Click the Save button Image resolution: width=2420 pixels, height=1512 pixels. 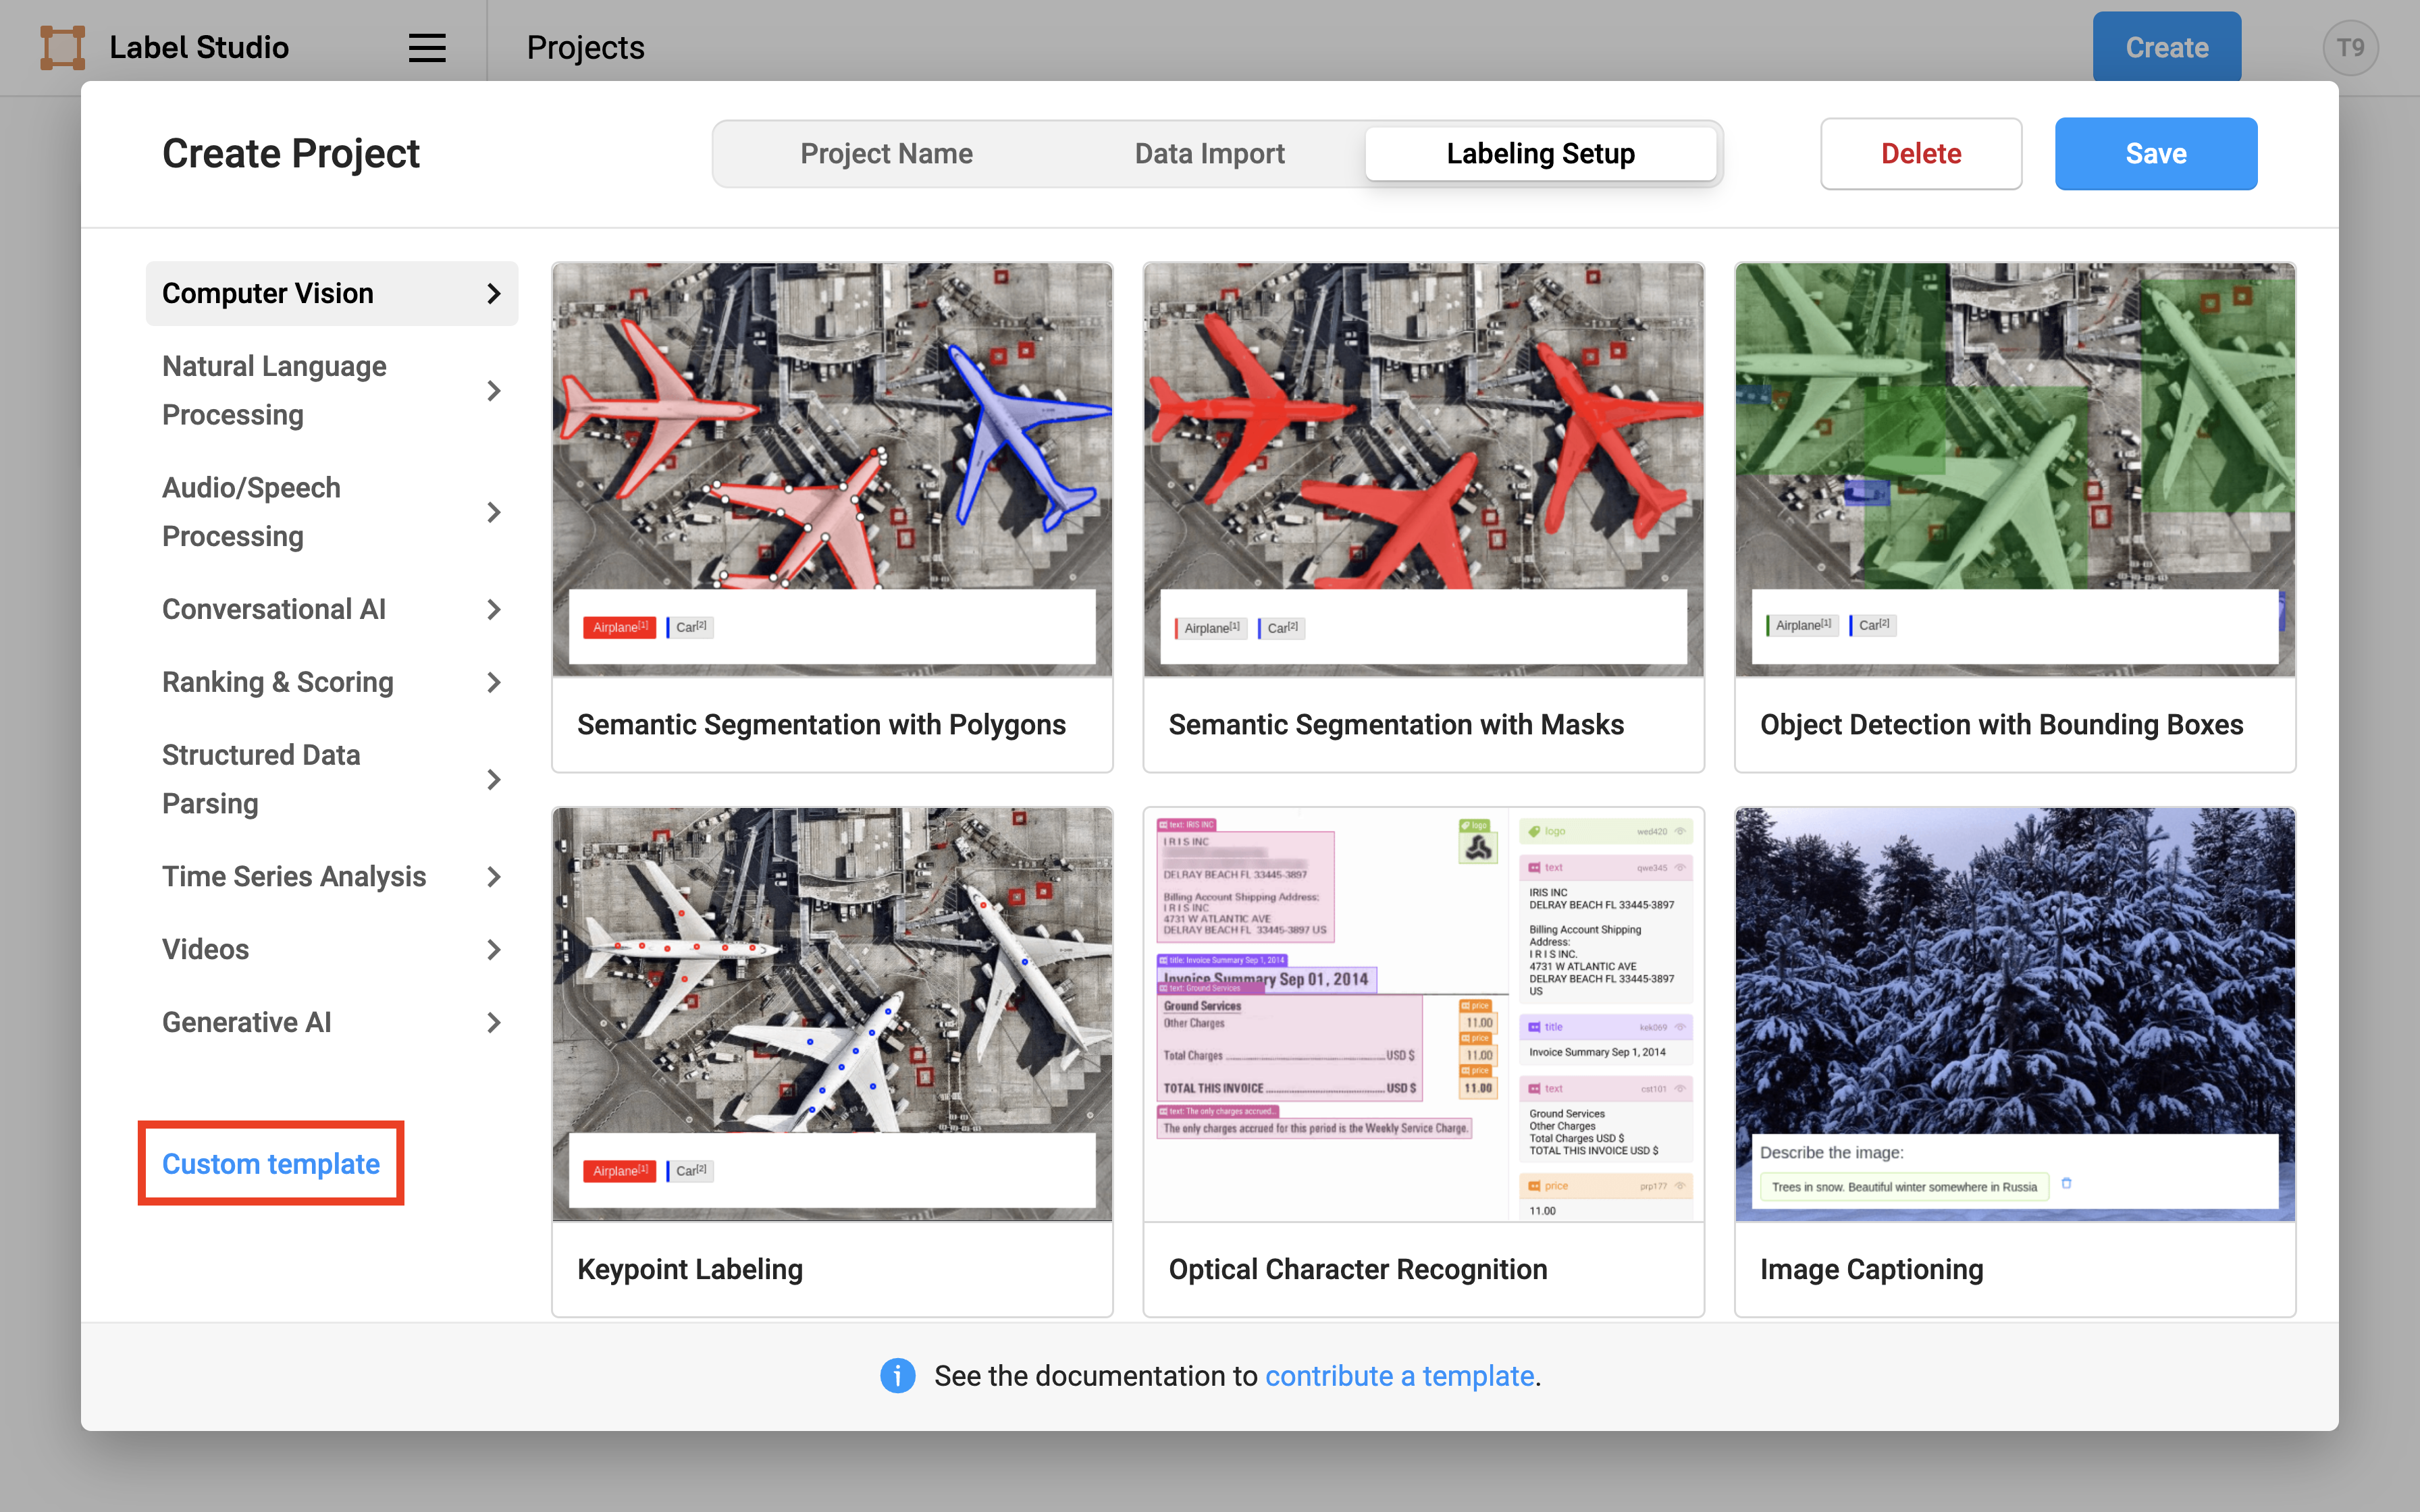2155,153
